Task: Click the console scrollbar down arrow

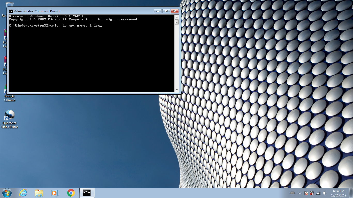Action: (177, 90)
